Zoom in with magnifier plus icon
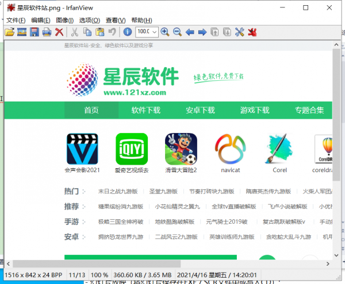 coord(165,32)
